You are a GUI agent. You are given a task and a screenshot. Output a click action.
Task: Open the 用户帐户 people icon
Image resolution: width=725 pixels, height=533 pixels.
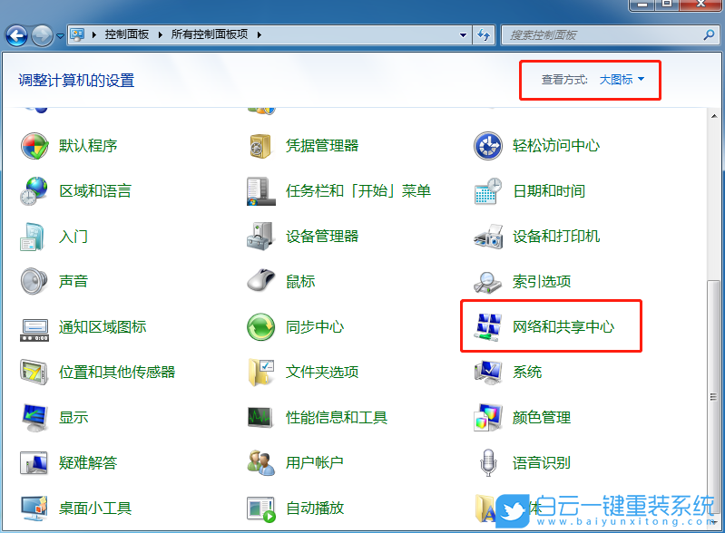(x=260, y=463)
